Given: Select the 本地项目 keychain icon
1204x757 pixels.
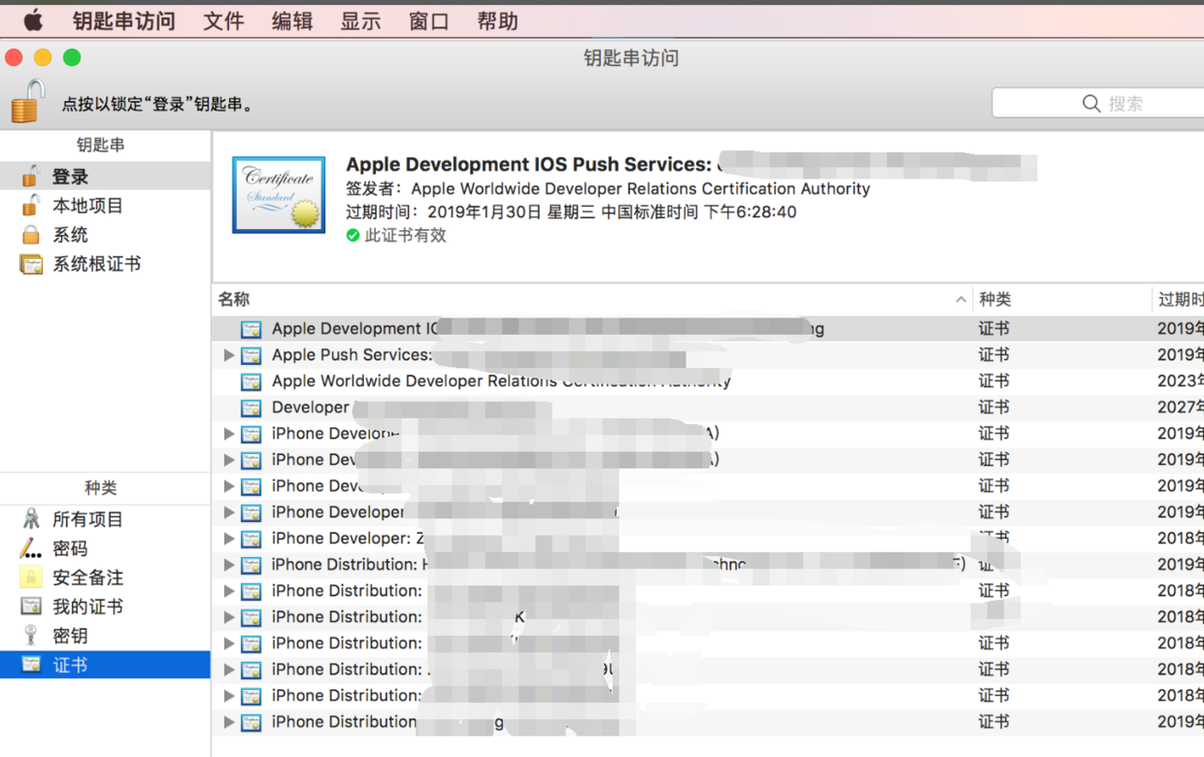Looking at the screenshot, I should [31, 206].
